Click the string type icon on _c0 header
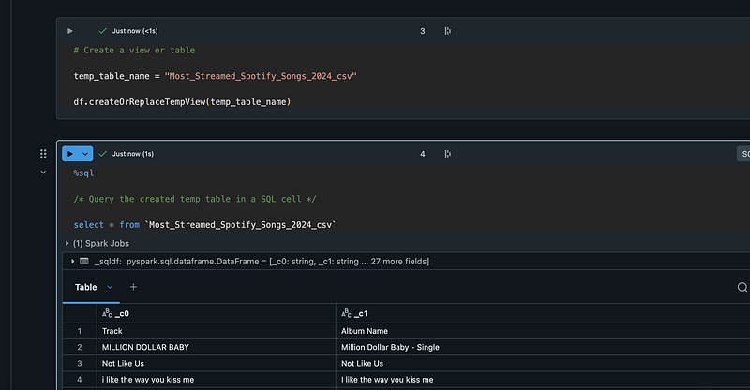This screenshot has height=390, width=750. coord(107,313)
